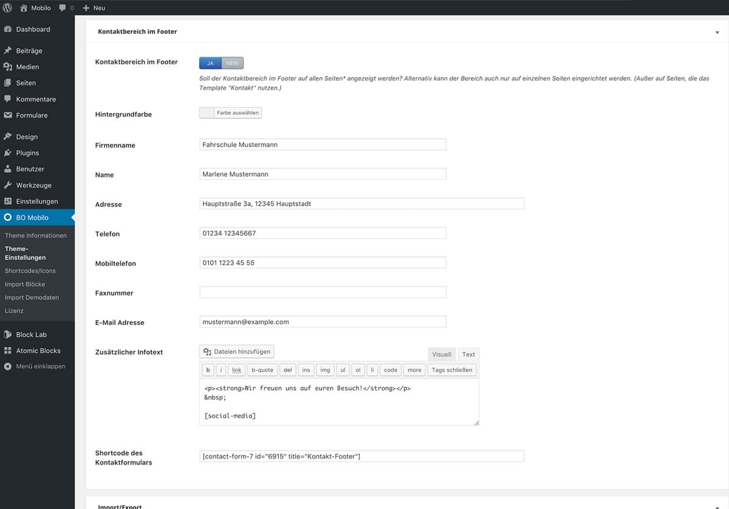Expand the Import/Export panel
The image size is (729, 509).
tap(717, 506)
